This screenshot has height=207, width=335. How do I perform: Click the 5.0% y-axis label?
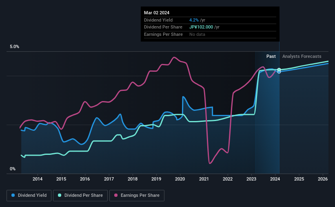14,47
